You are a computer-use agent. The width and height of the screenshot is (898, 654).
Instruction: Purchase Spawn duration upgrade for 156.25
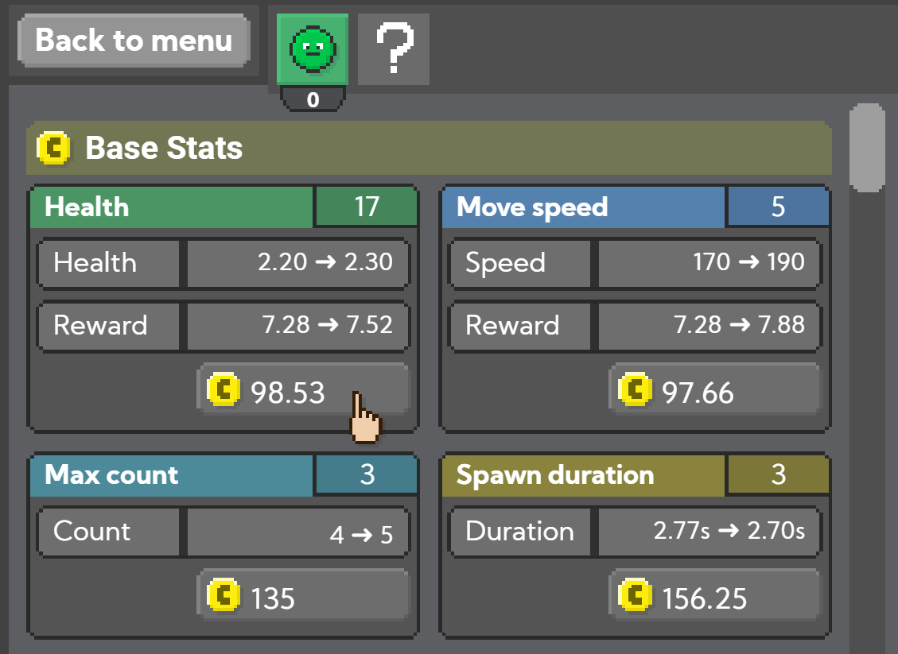(x=714, y=596)
